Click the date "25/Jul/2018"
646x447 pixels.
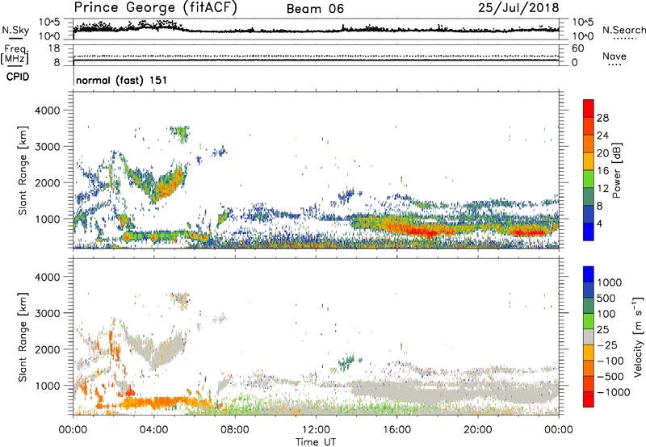point(518,8)
